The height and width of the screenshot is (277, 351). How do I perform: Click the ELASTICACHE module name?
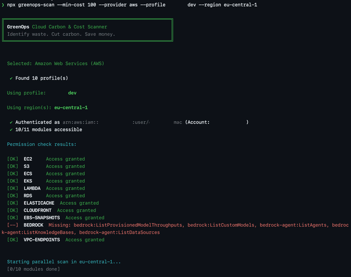point(39,203)
